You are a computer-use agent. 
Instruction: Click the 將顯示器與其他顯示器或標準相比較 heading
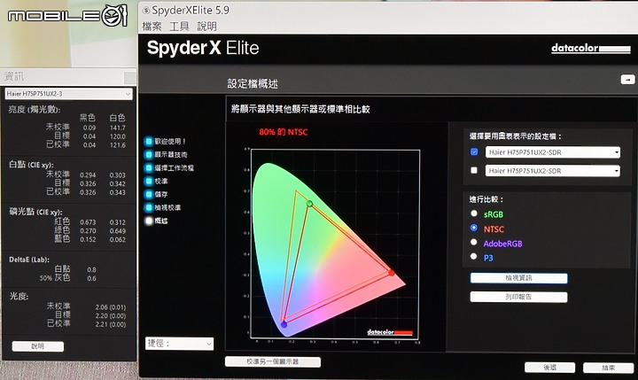click(300, 109)
